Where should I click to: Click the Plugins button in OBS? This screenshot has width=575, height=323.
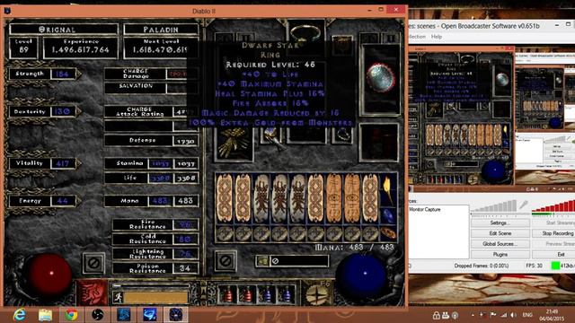pyautogui.click(x=500, y=254)
